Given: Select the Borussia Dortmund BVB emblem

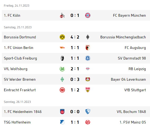Looking at the screenshot, I should pos(62,37).
